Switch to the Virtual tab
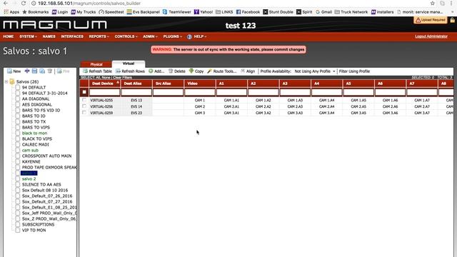This screenshot has width=457, height=257. tap(129, 64)
